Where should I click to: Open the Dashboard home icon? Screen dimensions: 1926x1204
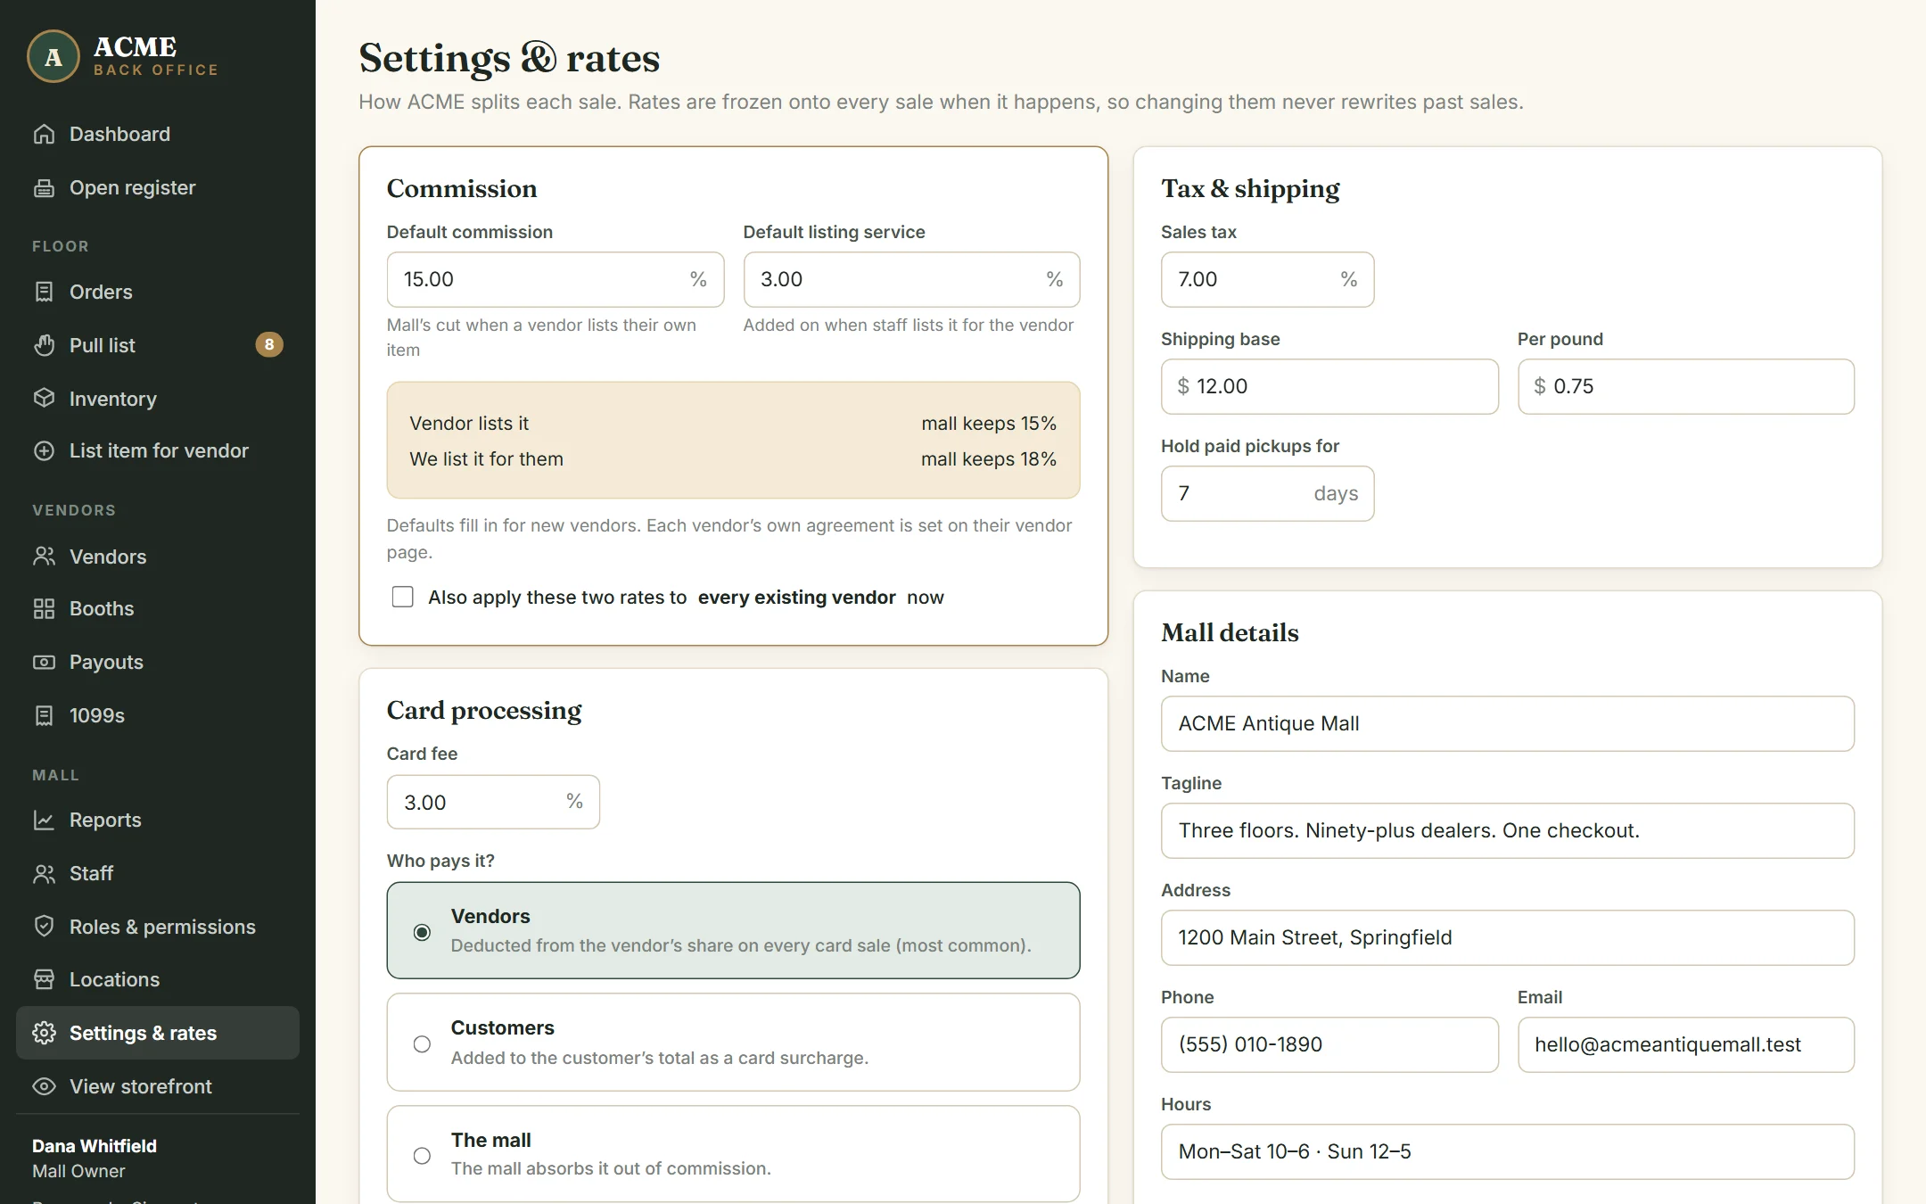44,134
